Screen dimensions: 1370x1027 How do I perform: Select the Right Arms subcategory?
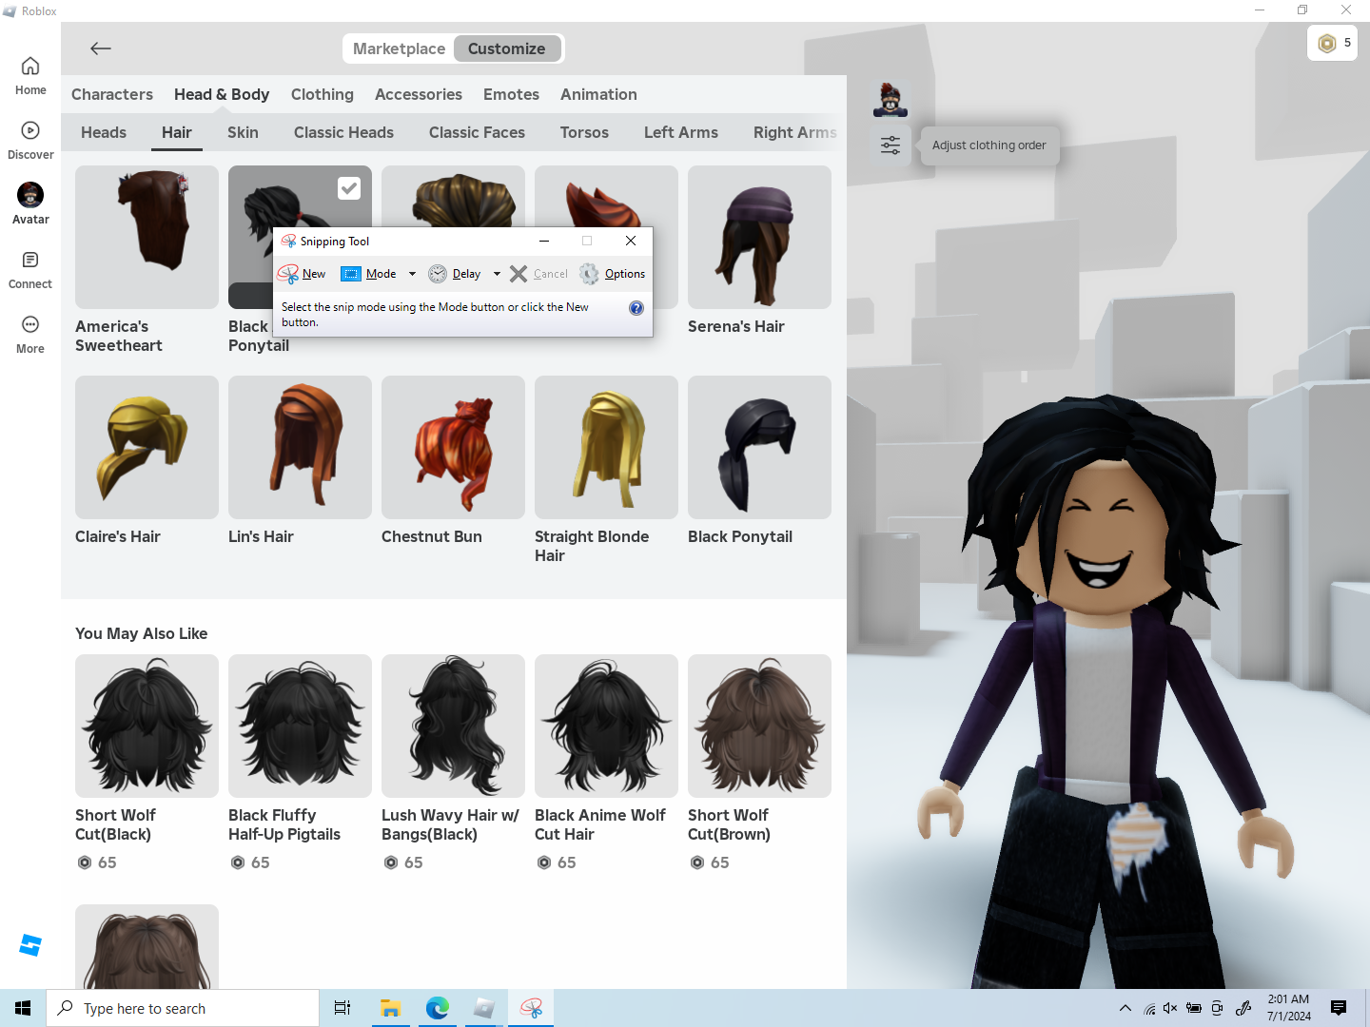click(x=795, y=132)
